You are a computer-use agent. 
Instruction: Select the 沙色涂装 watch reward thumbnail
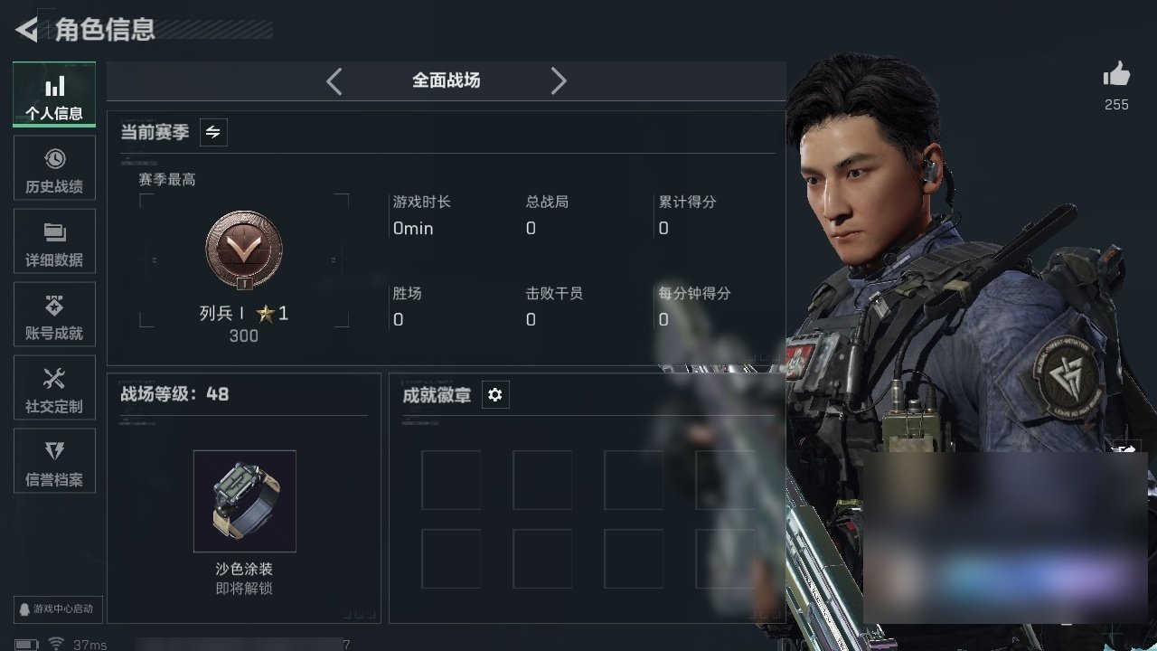tap(245, 501)
